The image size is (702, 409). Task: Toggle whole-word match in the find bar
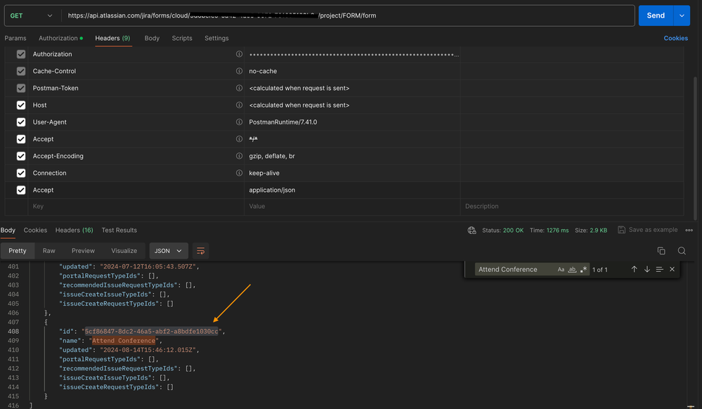pos(573,269)
